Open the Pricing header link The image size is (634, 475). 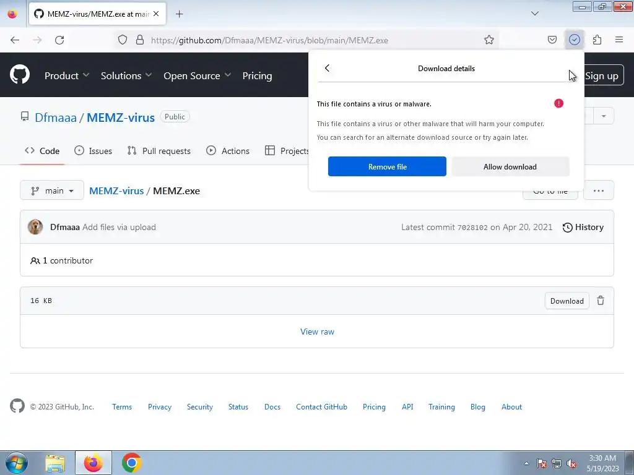[x=257, y=75]
